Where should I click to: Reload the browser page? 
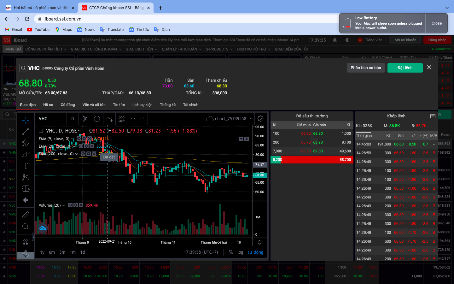[27, 19]
